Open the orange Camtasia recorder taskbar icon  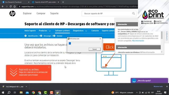click(51, 93)
